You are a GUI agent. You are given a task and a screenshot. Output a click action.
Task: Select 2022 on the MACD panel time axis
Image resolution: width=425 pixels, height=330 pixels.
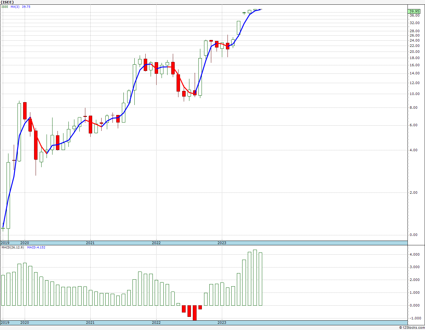156,322
